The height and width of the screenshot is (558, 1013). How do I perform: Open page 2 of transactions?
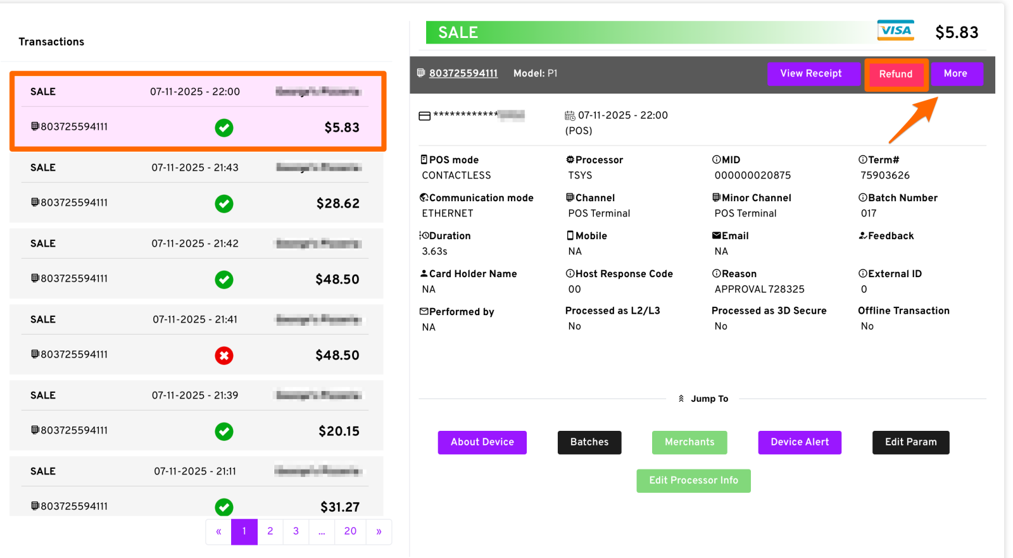click(x=270, y=531)
